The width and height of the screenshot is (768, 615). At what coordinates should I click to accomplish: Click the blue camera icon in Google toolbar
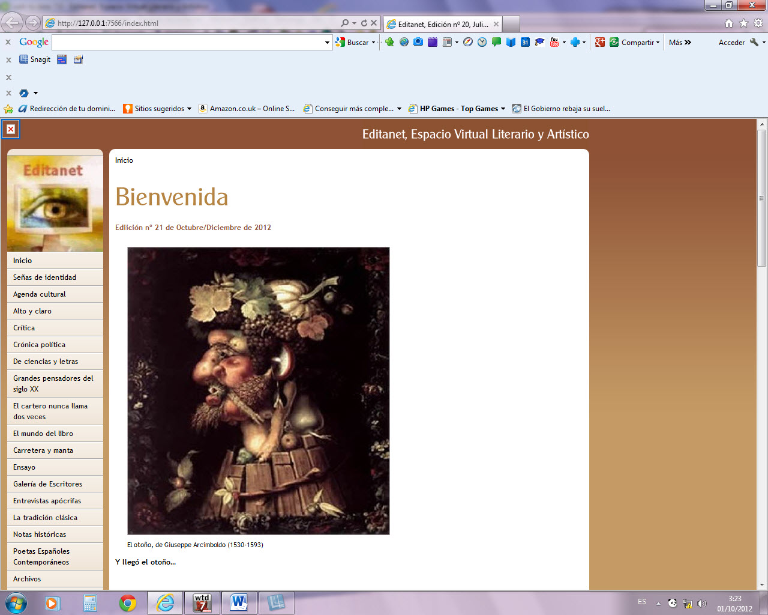click(418, 42)
